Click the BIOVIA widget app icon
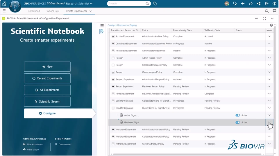This screenshot has height=156, width=279. tap(4, 18)
